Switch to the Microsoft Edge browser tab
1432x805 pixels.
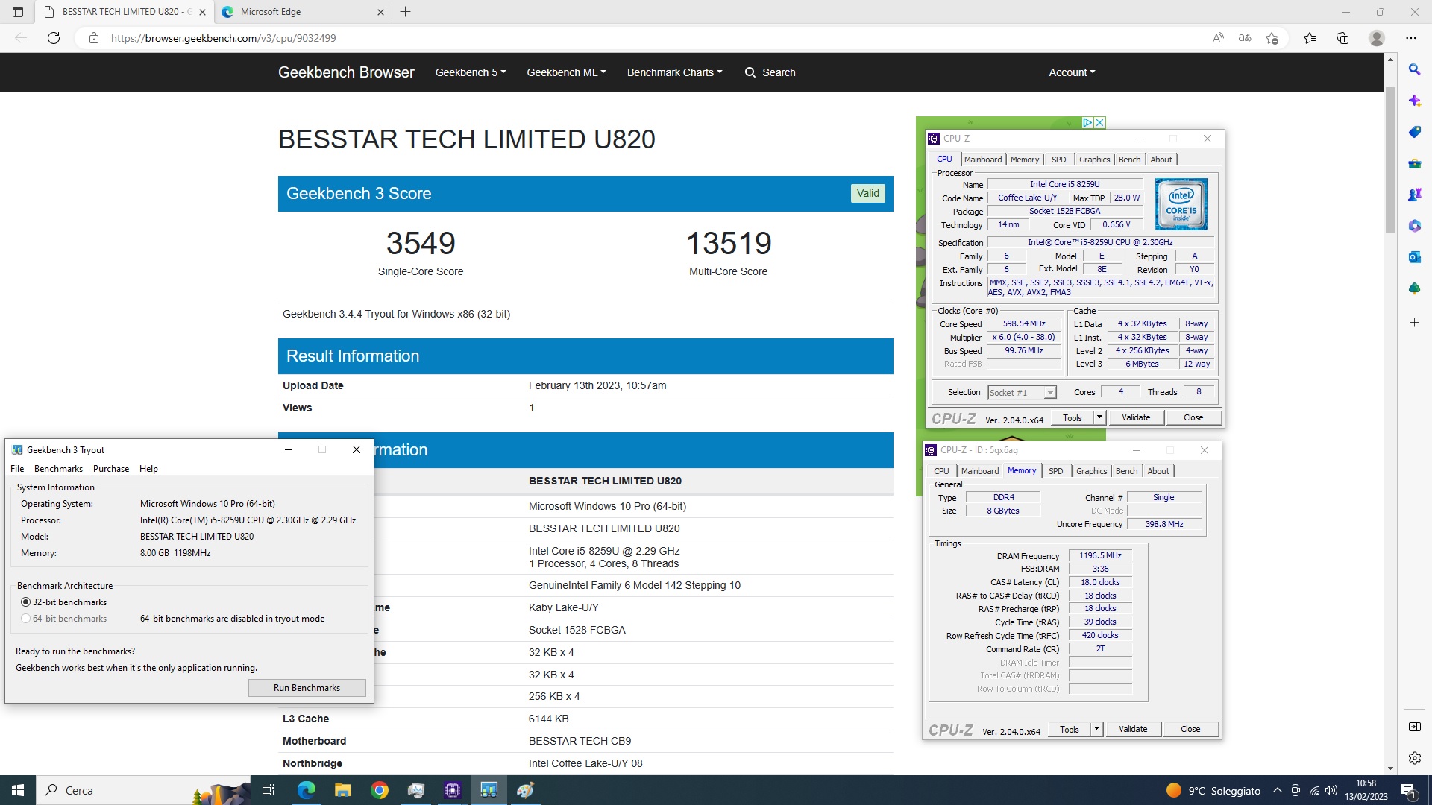303,12
